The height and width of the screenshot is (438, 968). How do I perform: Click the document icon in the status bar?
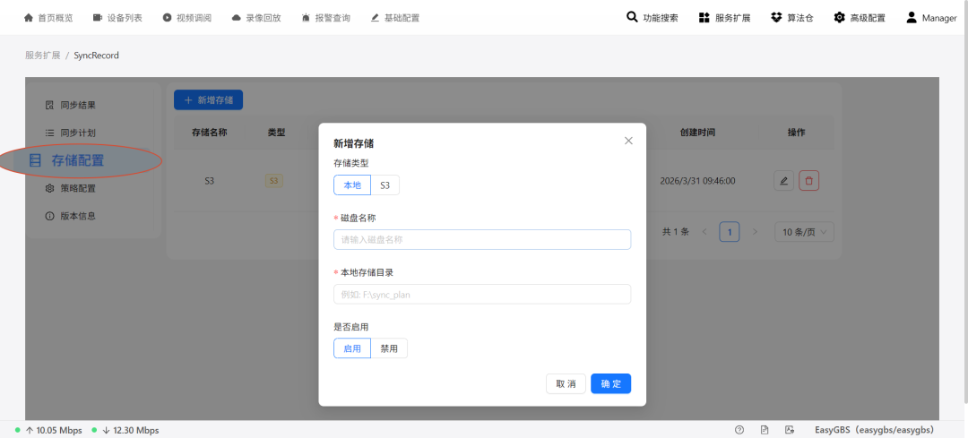(x=765, y=430)
